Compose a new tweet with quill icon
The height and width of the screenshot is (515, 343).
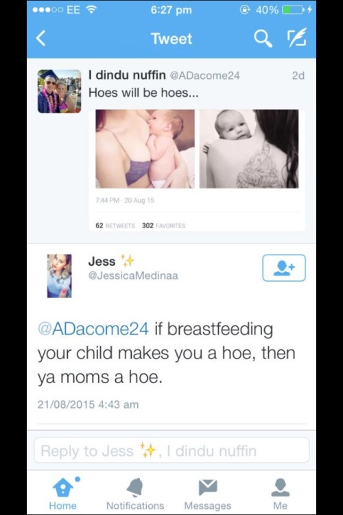[x=297, y=38]
